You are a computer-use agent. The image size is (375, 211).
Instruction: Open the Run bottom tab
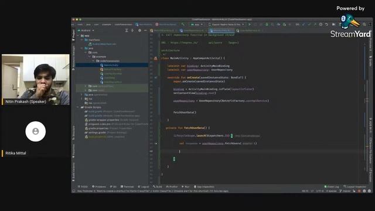186,186
